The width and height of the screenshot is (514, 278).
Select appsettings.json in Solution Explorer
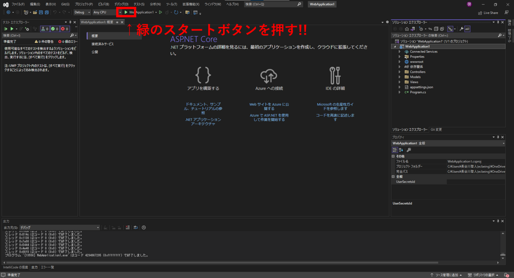pyautogui.click(x=421, y=87)
